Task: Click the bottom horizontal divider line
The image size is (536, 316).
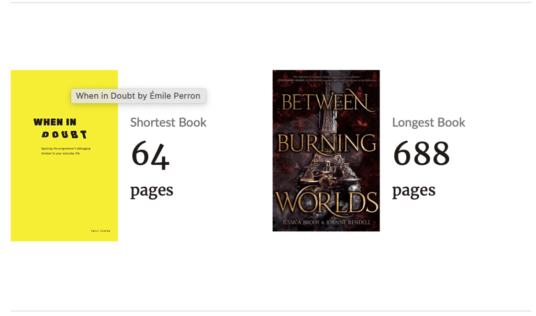Action: tap(271, 311)
